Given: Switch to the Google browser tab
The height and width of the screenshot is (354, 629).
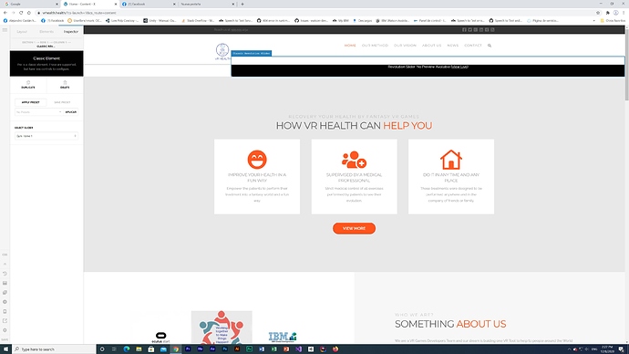Looking at the screenshot, I should click(30, 4).
